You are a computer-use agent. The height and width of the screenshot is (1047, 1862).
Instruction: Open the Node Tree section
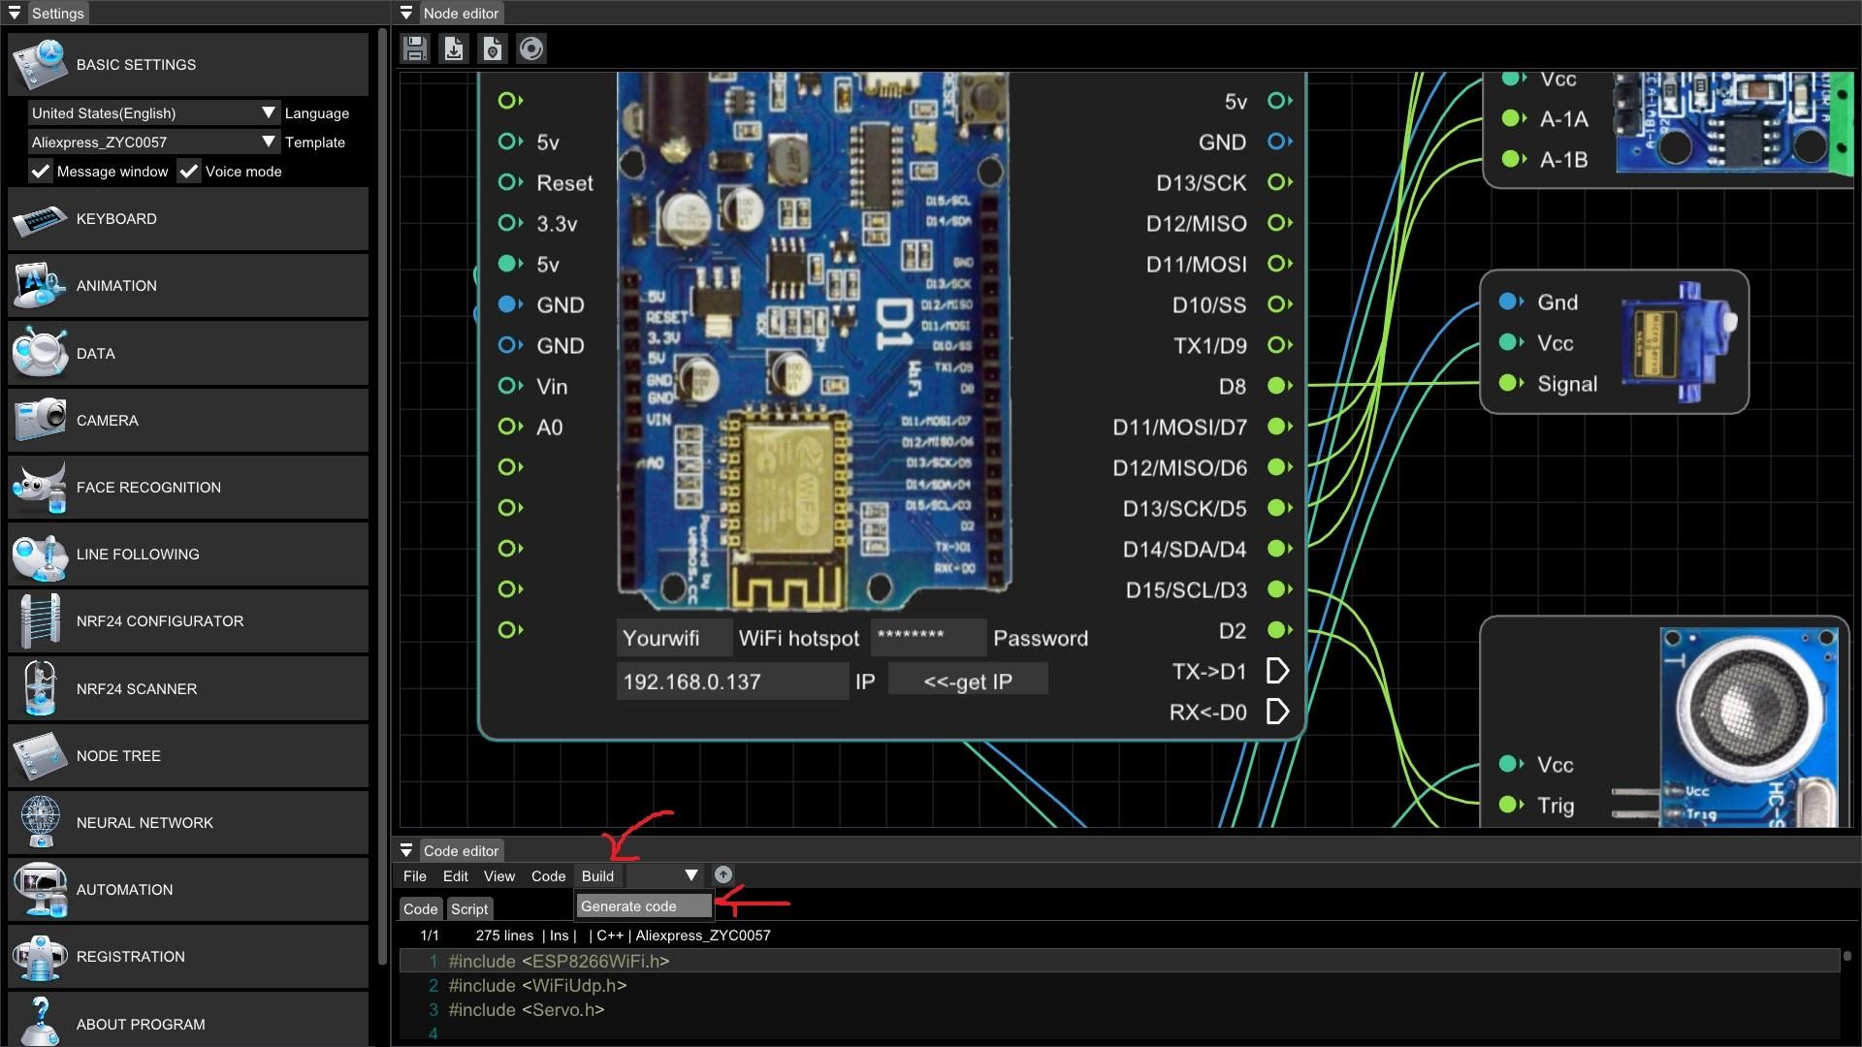[188, 756]
